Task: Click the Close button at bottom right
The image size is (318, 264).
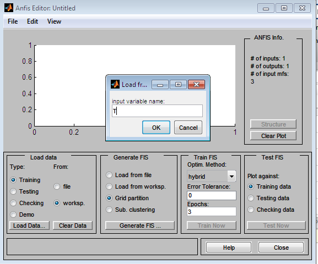Action: (x=281, y=248)
